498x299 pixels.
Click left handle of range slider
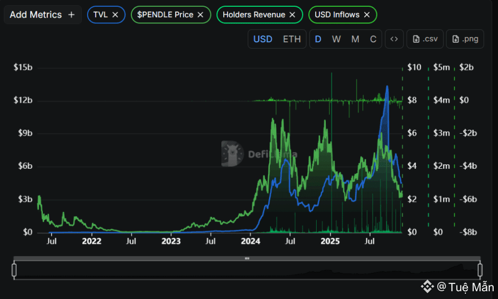coord(14,270)
